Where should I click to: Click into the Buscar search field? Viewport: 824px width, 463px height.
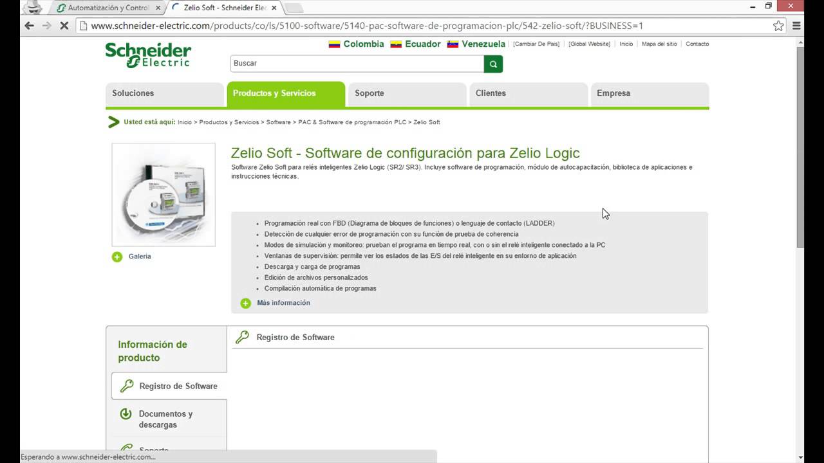coord(357,64)
